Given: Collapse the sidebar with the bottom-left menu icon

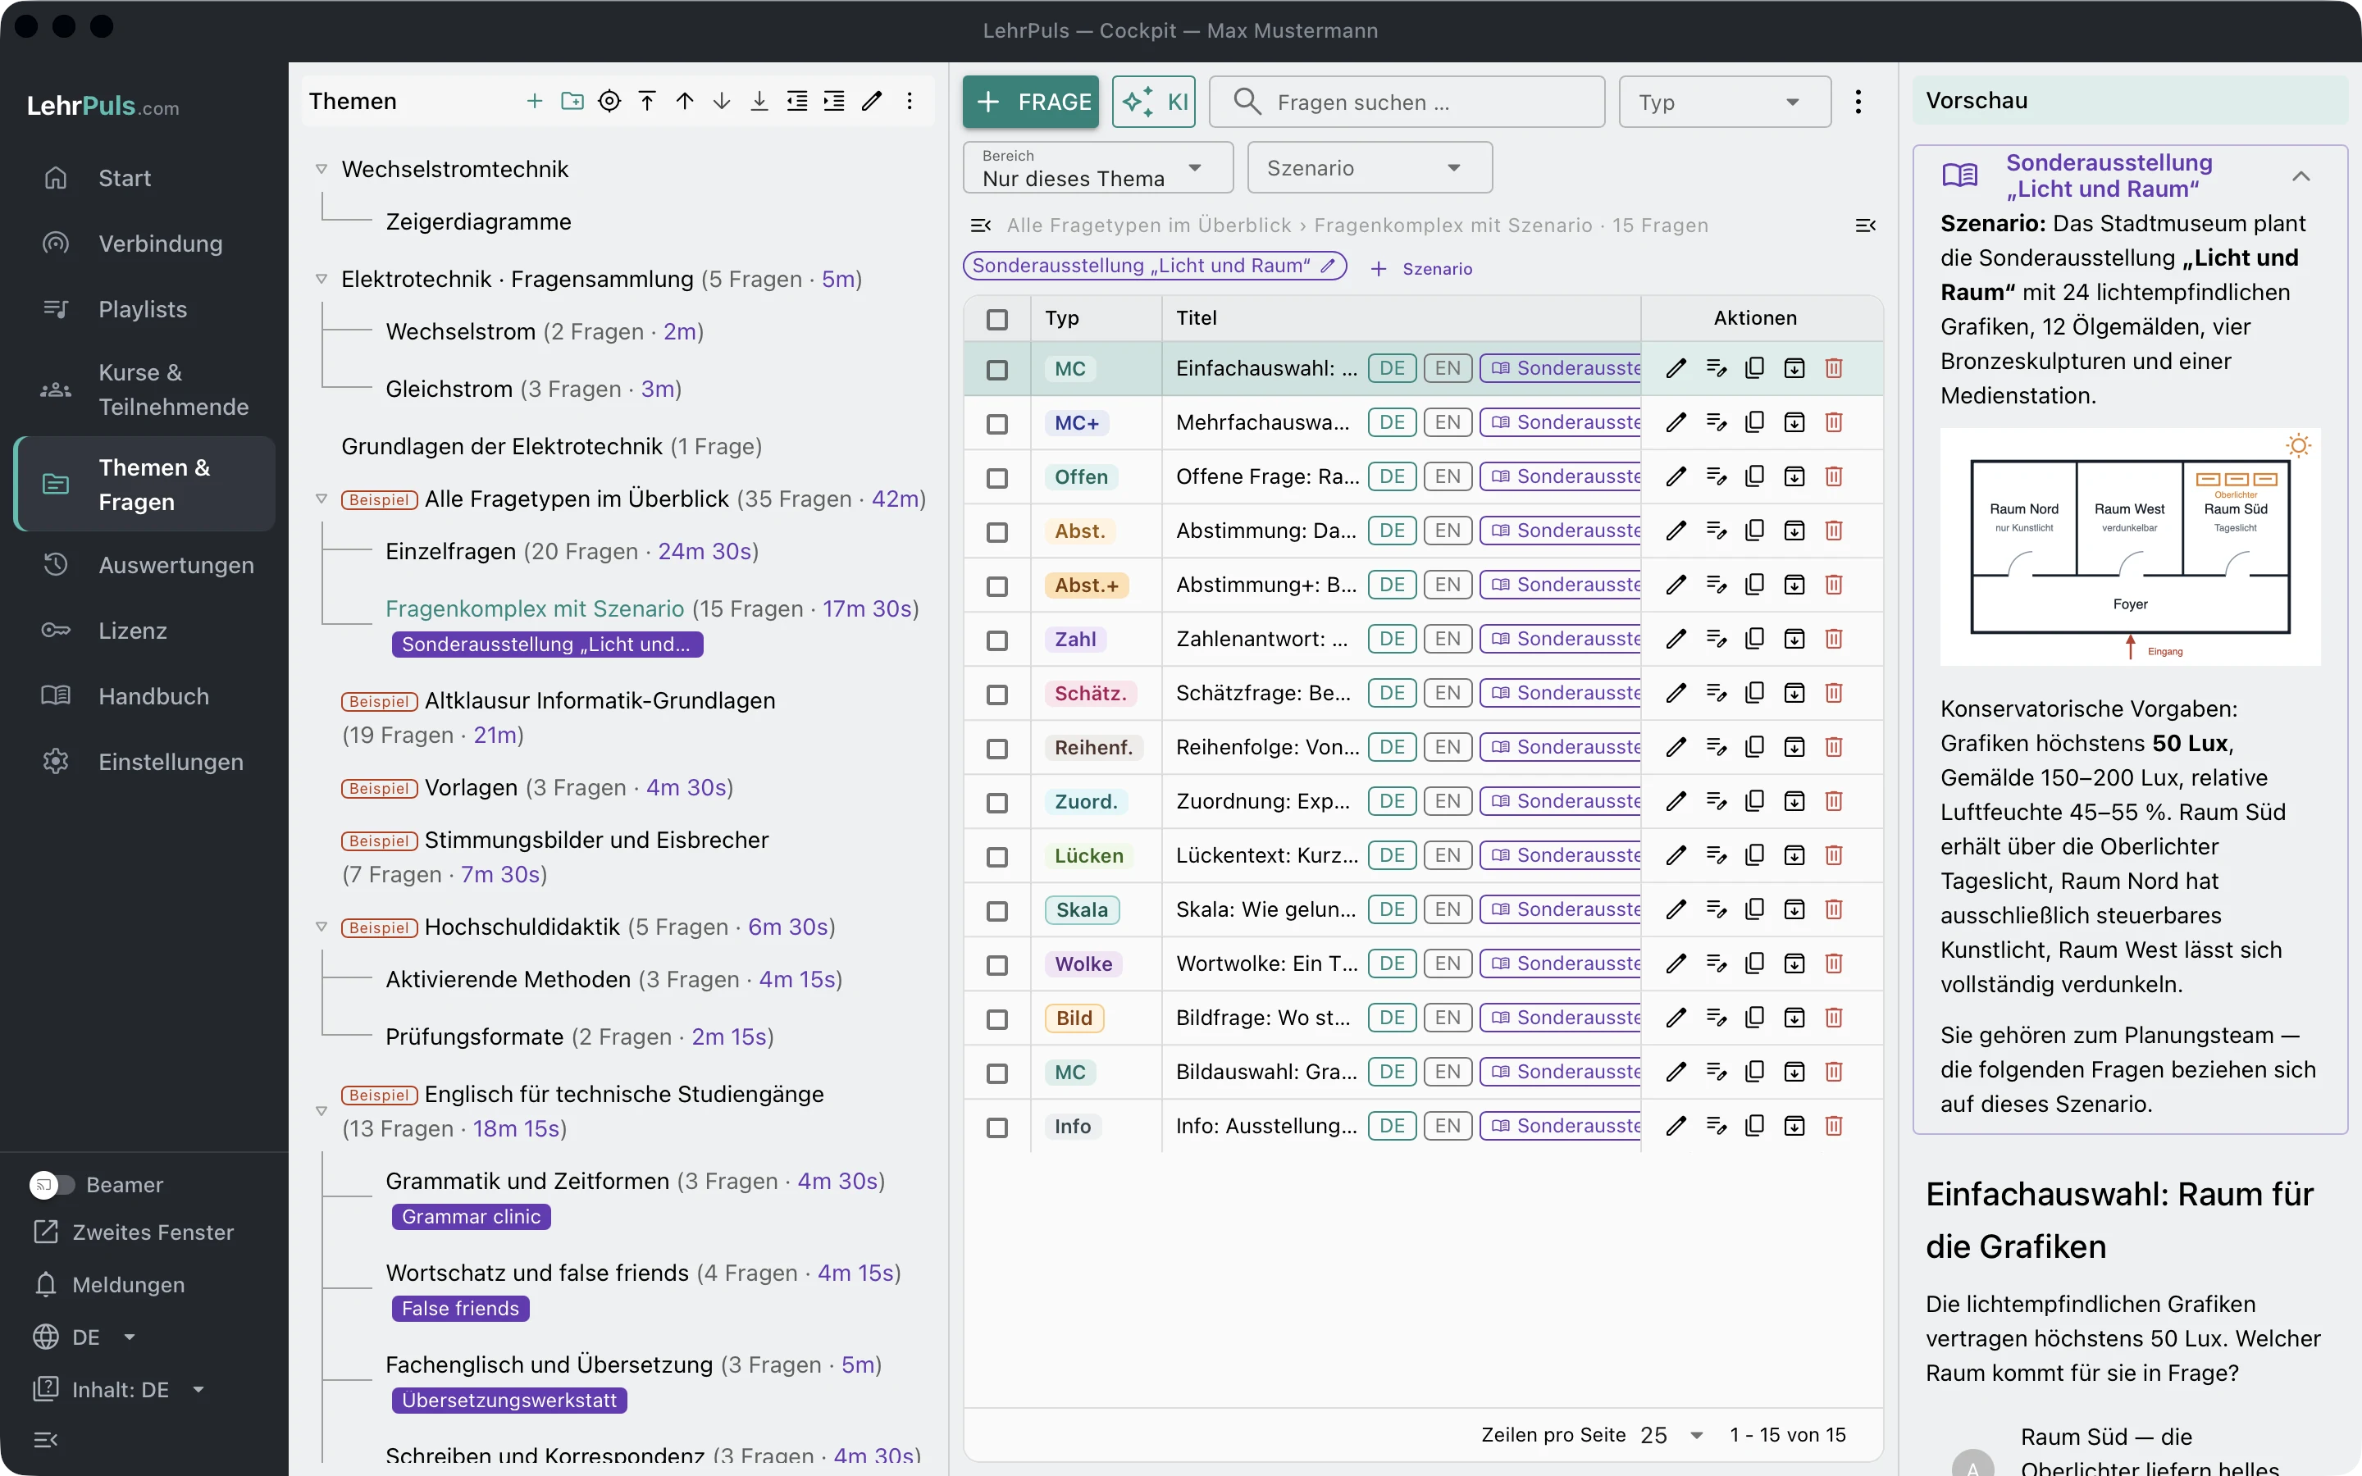Looking at the screenshot, I should 46,1440.
